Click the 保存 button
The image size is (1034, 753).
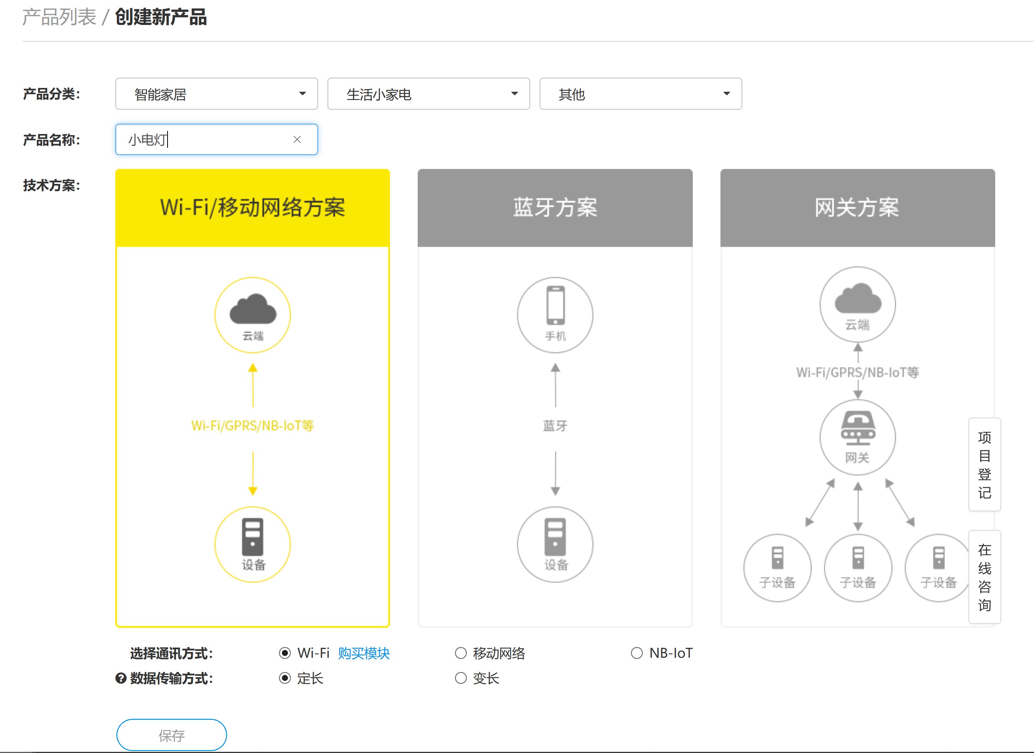click(x=171, y=735)
